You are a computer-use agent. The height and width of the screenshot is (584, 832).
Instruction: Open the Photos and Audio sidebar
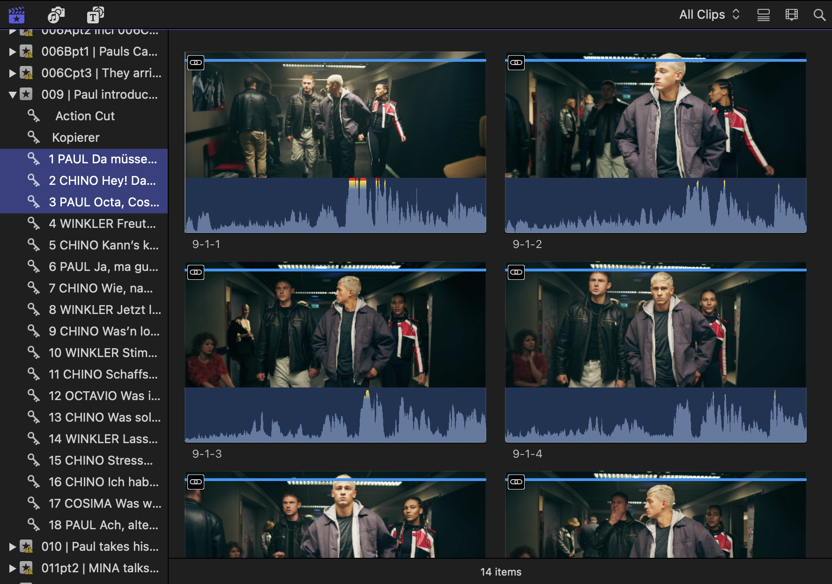tap(56, 15)
